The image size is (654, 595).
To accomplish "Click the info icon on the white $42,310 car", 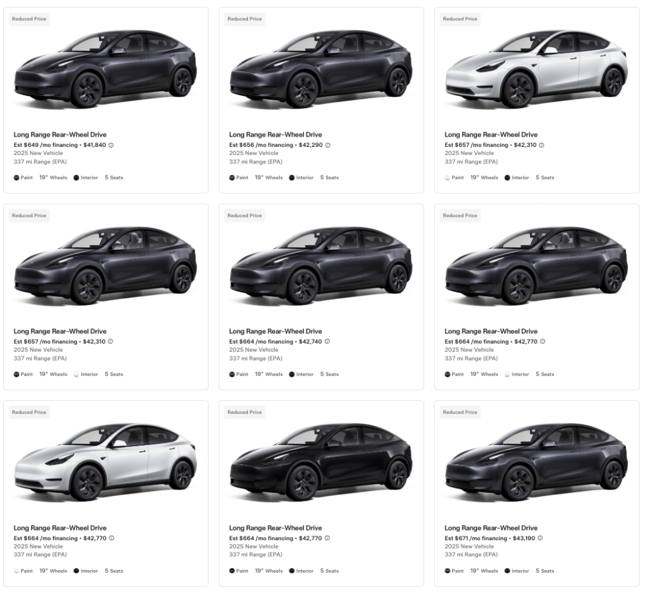I will coord(542,145).
